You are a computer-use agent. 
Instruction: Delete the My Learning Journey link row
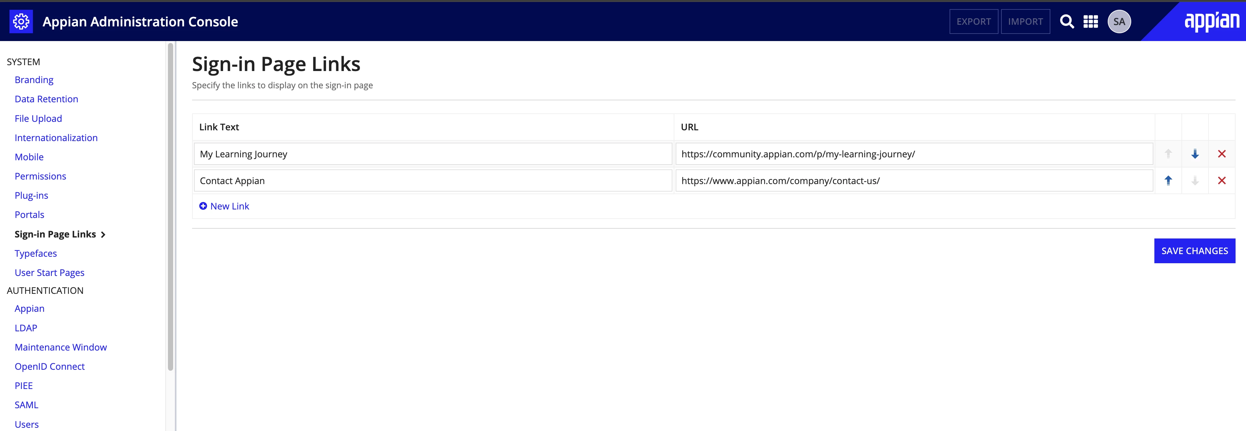pos(1221,154)
